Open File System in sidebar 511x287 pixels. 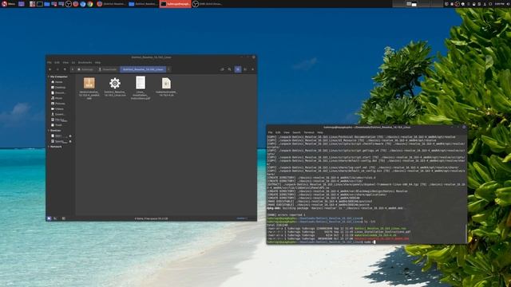(61, 120)
